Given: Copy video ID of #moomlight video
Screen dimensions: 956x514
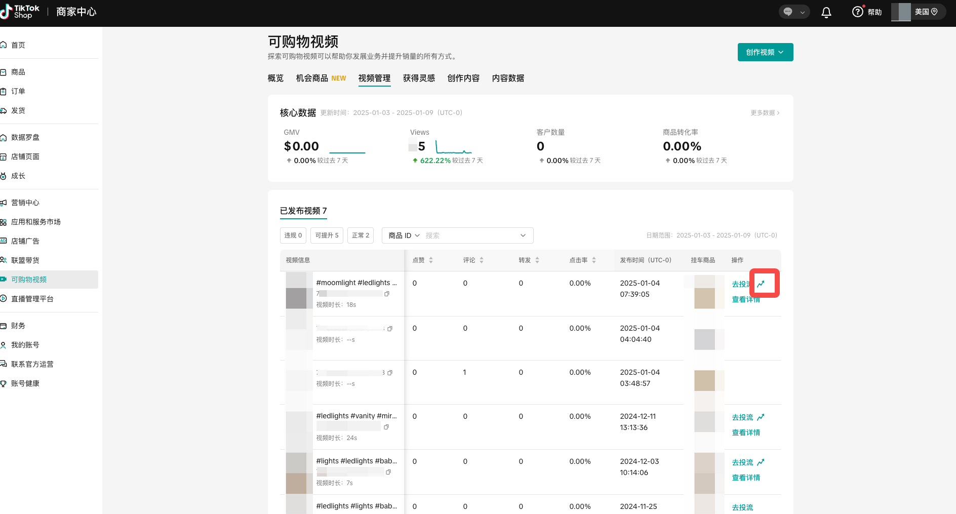Looking at the screenshot, I should tap(387, 294).
